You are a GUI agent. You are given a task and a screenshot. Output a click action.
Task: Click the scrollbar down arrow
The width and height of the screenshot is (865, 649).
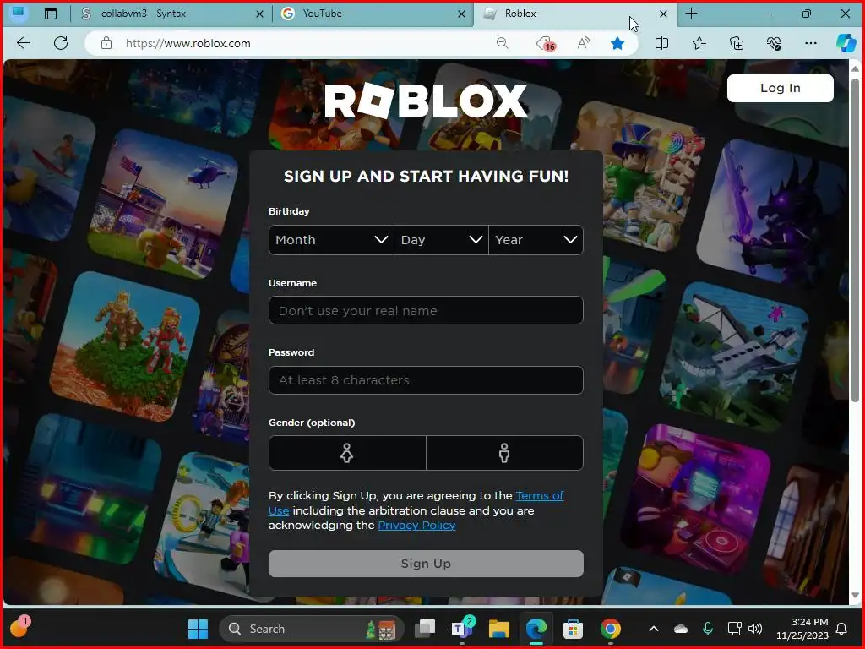click(855, 596)
